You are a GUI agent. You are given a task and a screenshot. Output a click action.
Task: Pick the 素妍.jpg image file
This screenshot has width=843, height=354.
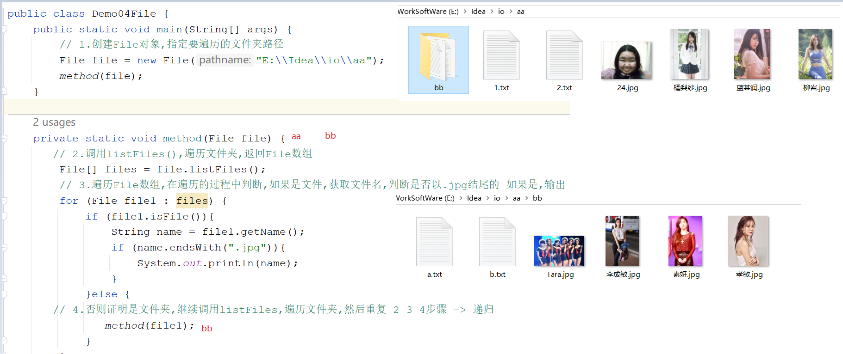click(685, 241)
